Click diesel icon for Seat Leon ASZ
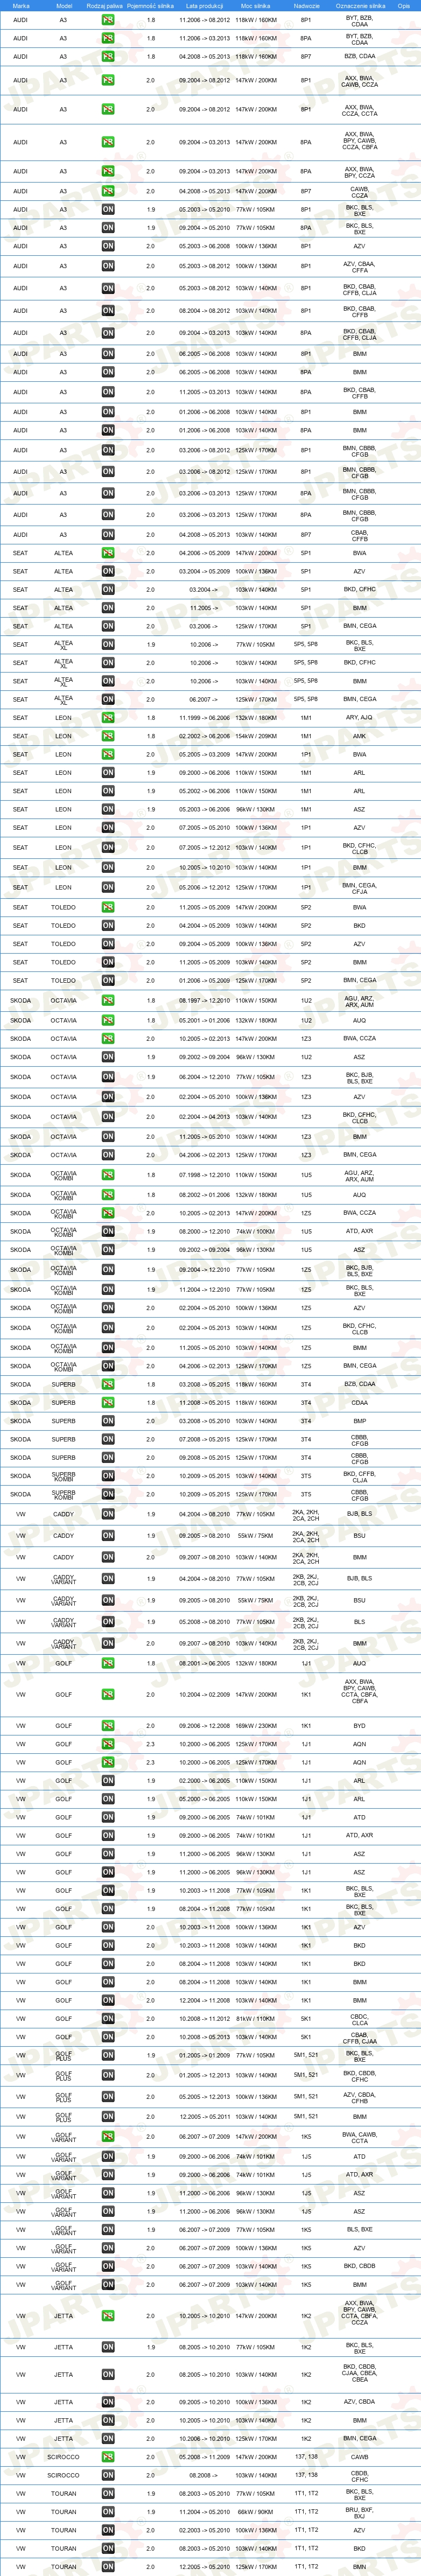The image size is (421, 2576). pos(108,810)
